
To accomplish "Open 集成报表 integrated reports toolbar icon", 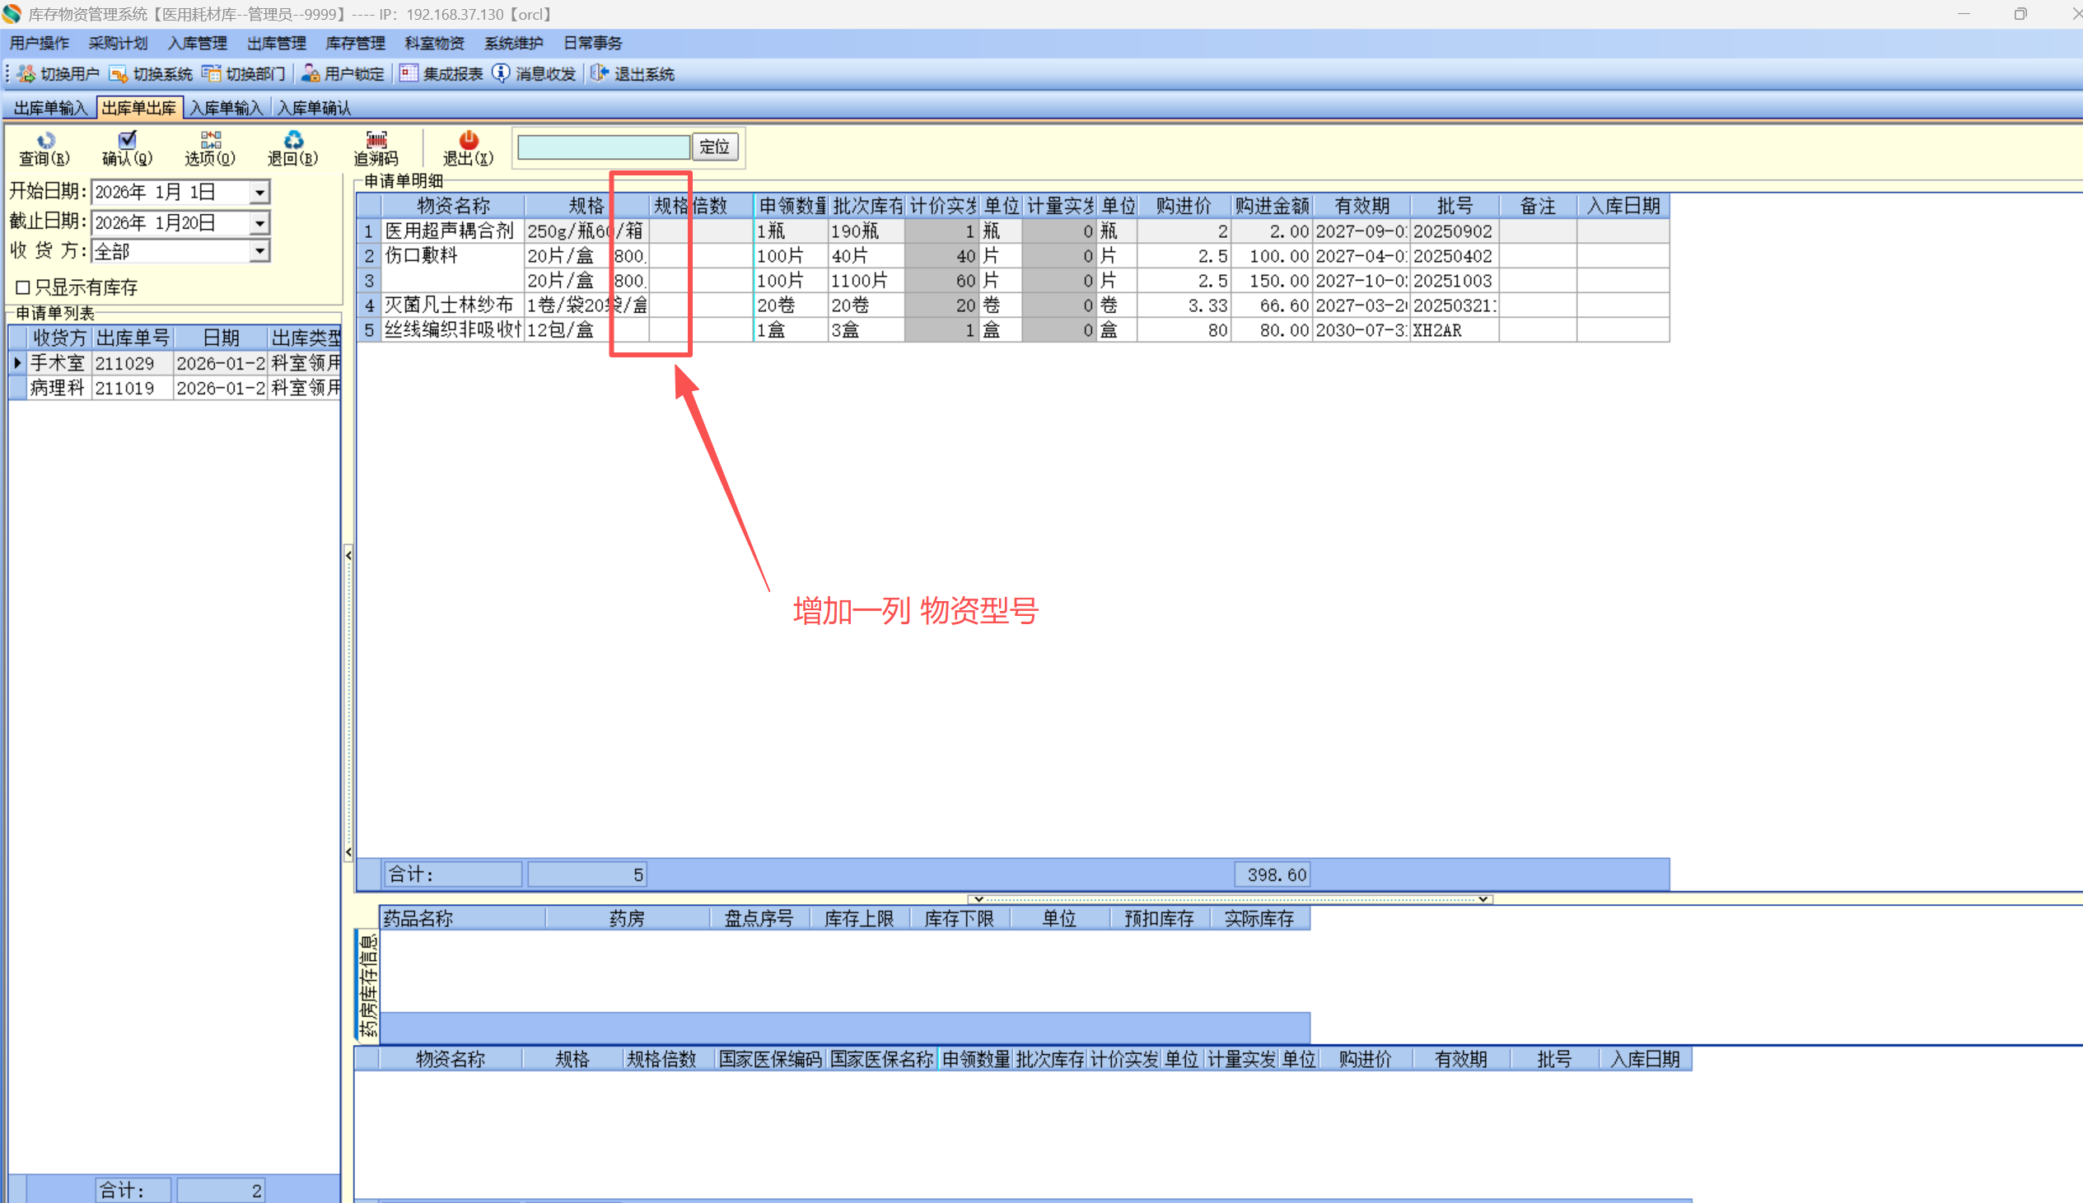I will point(409,73).
